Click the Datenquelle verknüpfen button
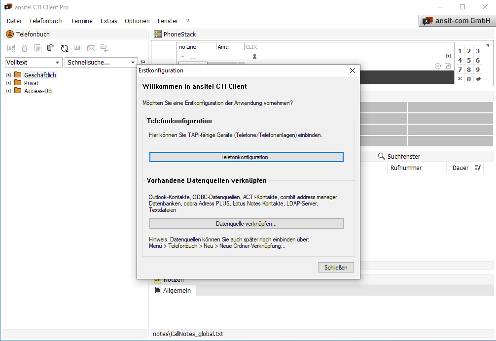 [x=246, y=223]
